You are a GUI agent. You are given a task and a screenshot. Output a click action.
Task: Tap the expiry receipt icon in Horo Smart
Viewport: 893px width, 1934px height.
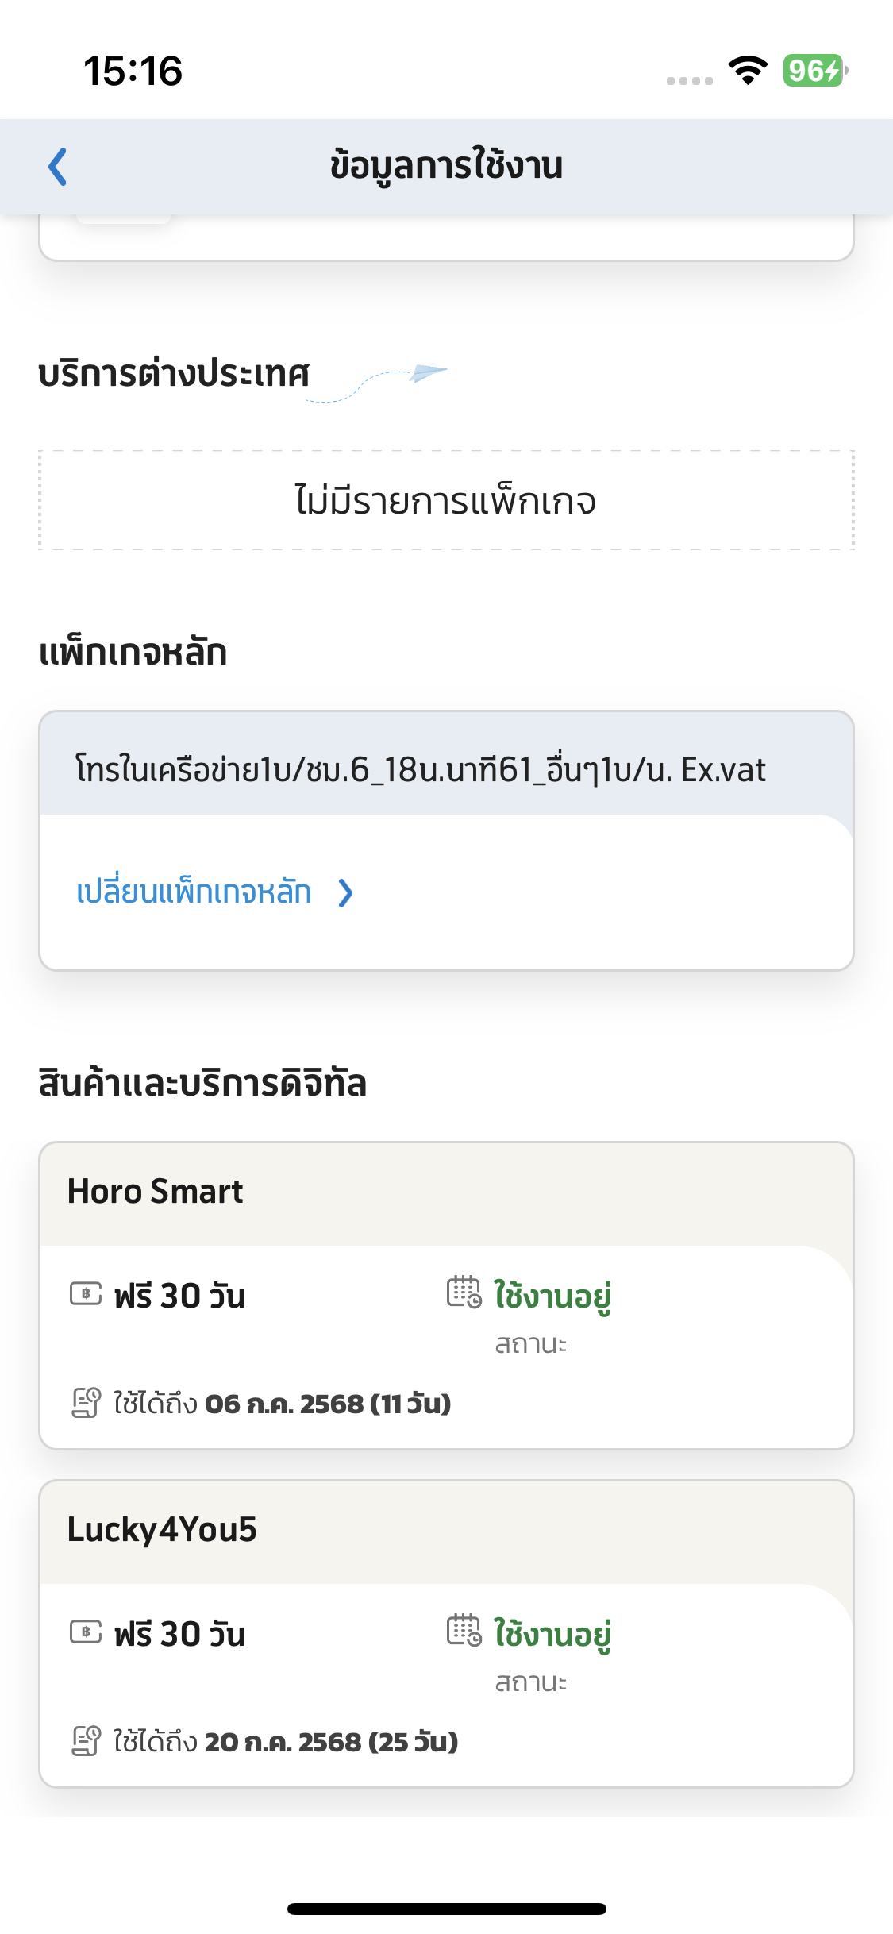(x=86, y=1403)
